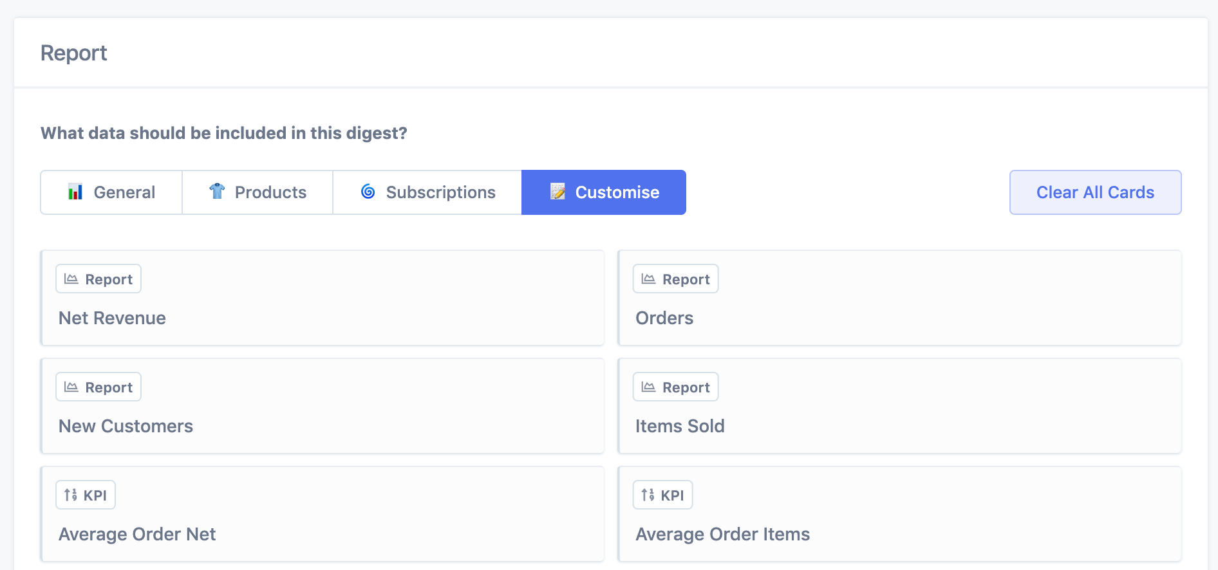Click the chart icon on Net Revenue card

[x=71, y=279]
